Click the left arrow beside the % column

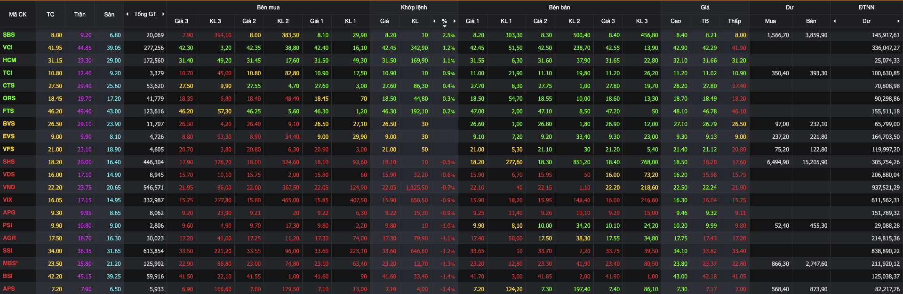tap(434, 21)
